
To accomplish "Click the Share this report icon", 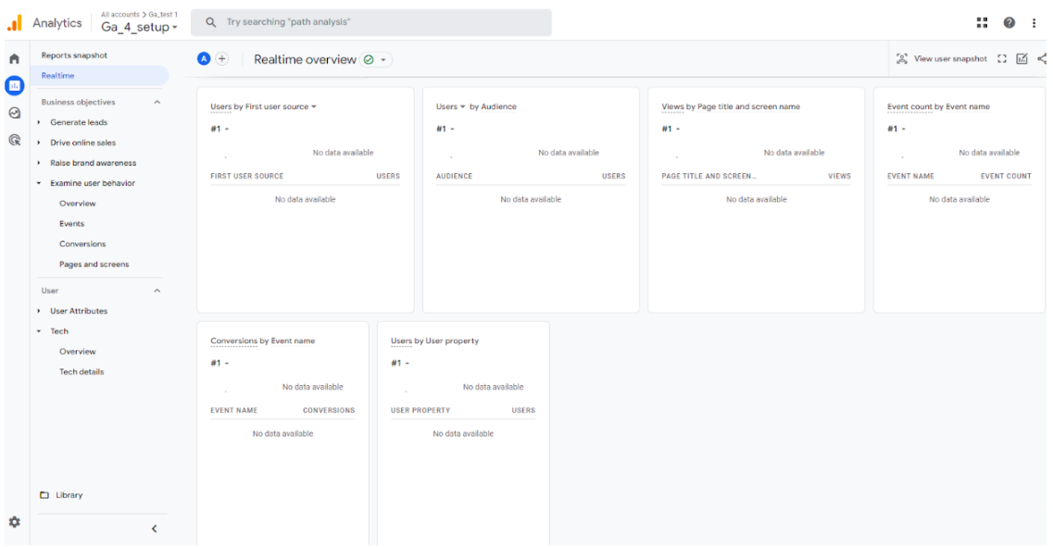I will pyautogui.click(x=1042, y=59).
